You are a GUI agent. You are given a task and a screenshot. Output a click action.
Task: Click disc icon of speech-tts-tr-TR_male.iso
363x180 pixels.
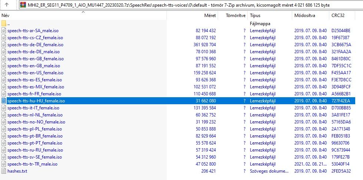pyautogui.click(x=4, y=164)
